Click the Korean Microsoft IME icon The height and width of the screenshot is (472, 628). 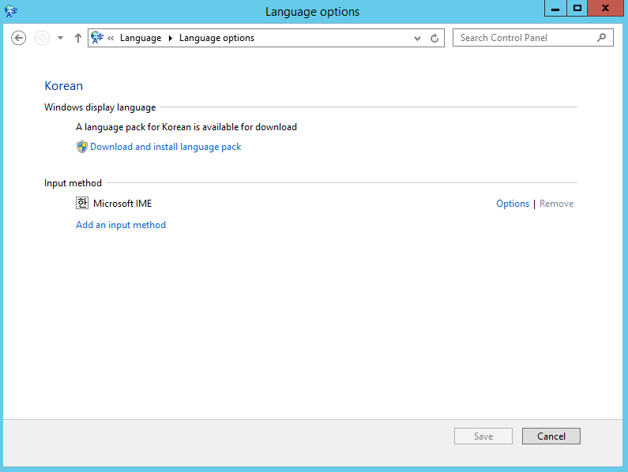pos(82,203)
